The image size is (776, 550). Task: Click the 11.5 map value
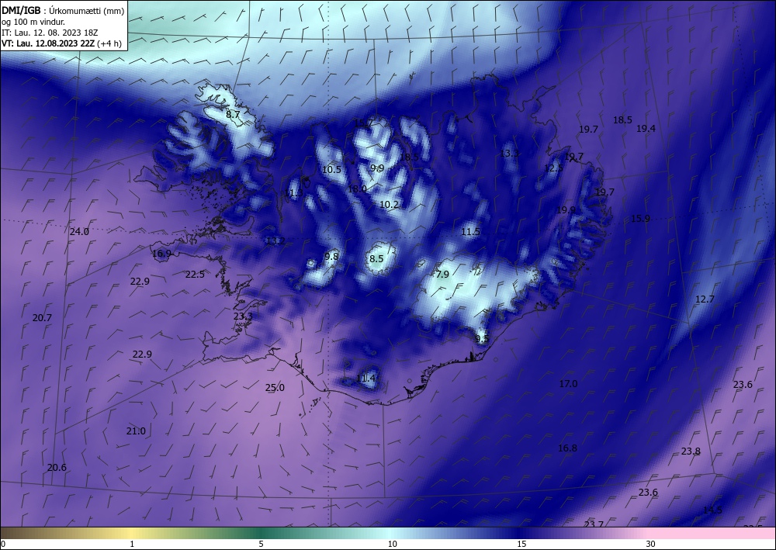471,231
